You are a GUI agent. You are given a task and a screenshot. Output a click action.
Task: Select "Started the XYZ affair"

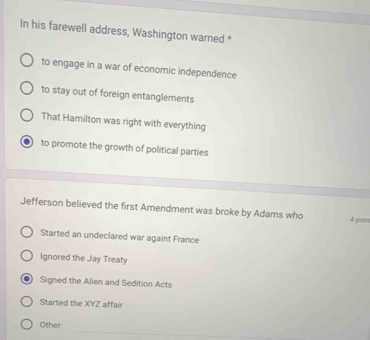(27, 301)
